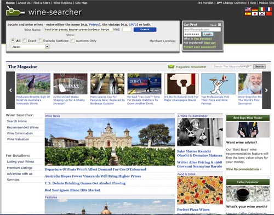Open the Cellar Calculator wine glass thumbnail

tap(248, 194)
